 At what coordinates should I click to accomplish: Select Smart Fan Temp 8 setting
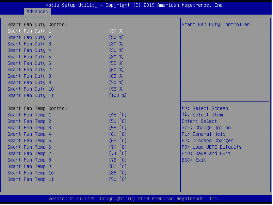29,160
